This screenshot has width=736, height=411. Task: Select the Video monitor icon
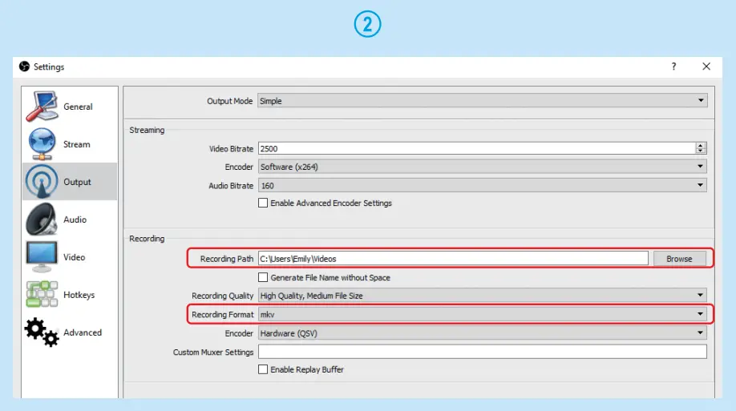42,257
